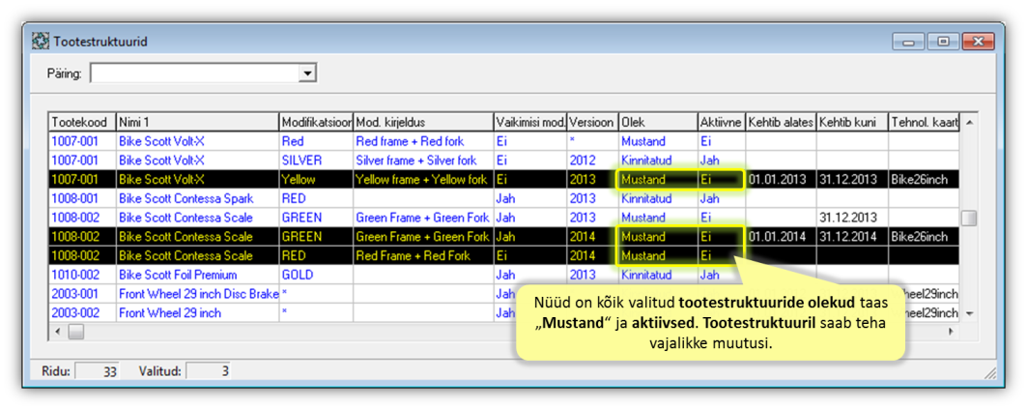Viewport: 1027px width, 410px height.
Task: Click the horizontal scrollbar left arrow
Action: [58, 332]
